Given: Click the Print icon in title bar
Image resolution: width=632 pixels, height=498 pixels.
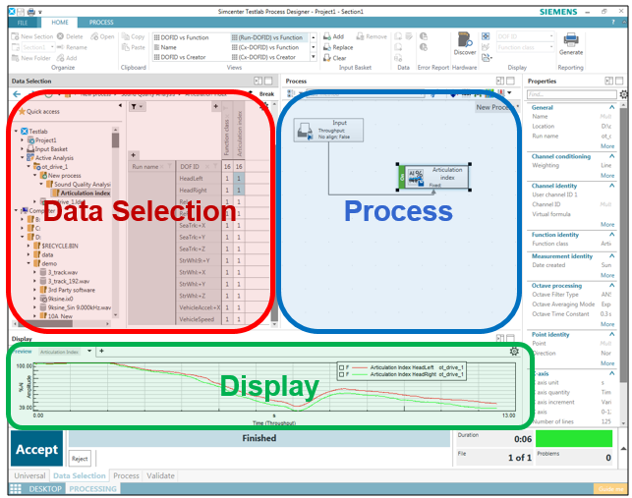Looking at the screenshot, I should 31,12.
